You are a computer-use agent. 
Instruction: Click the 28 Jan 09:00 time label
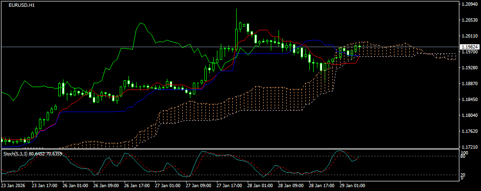coord(291,186)
